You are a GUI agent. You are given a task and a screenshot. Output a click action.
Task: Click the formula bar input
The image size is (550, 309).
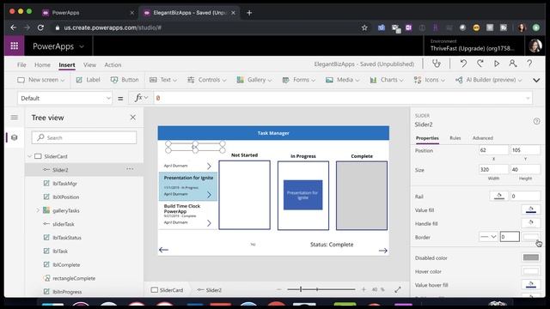click(342, 98)
